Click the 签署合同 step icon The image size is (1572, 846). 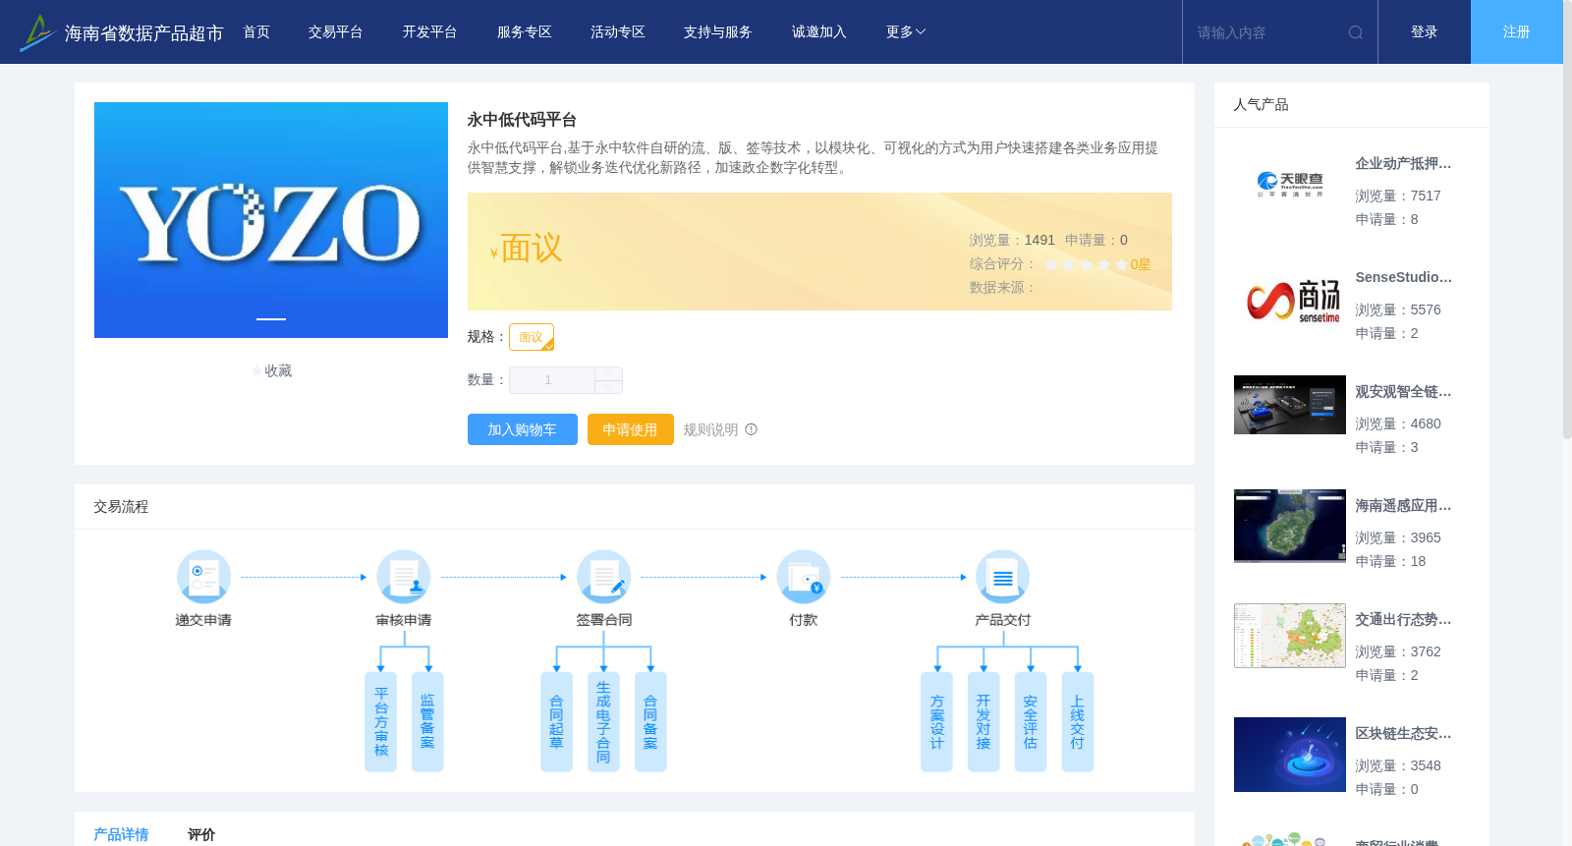coord(603,577)
